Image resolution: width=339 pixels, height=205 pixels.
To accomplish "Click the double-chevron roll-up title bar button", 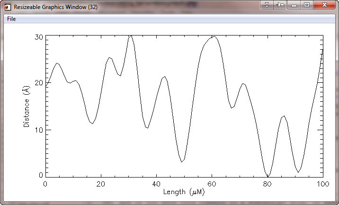I will (x=267, y=5).
